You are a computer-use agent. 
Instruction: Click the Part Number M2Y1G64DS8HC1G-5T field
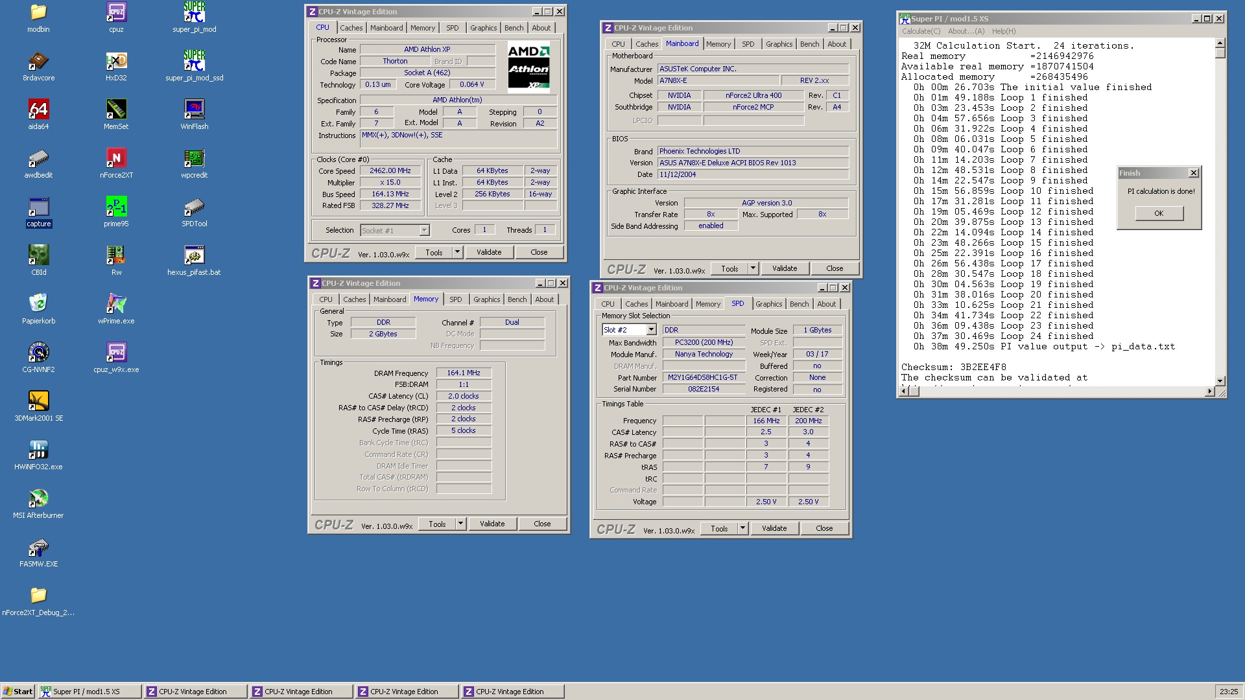click(703, 377)
